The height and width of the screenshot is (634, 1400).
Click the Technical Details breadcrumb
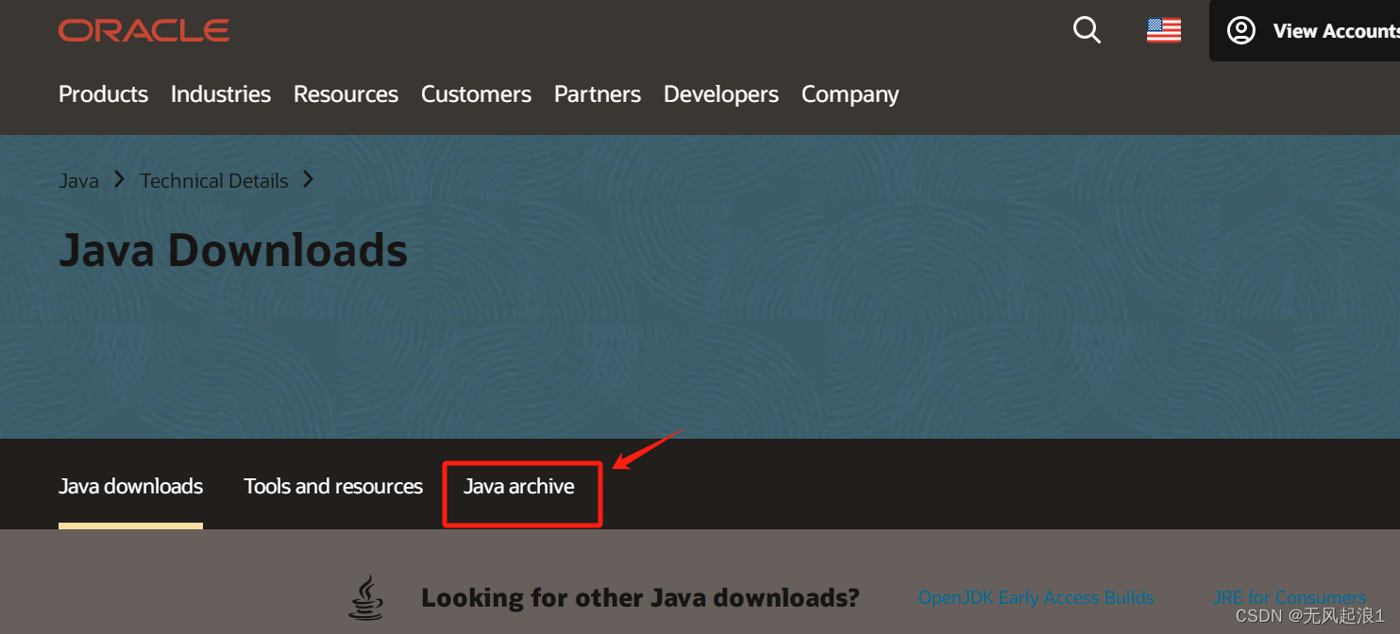214,179
